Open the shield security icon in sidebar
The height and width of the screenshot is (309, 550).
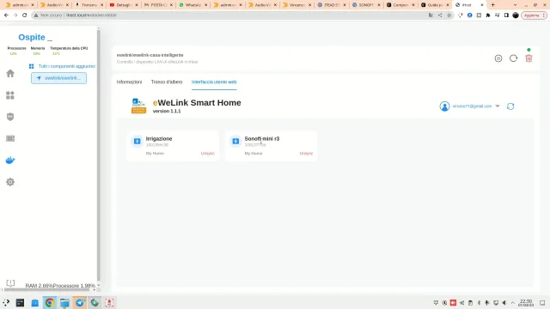pos(10,117)
